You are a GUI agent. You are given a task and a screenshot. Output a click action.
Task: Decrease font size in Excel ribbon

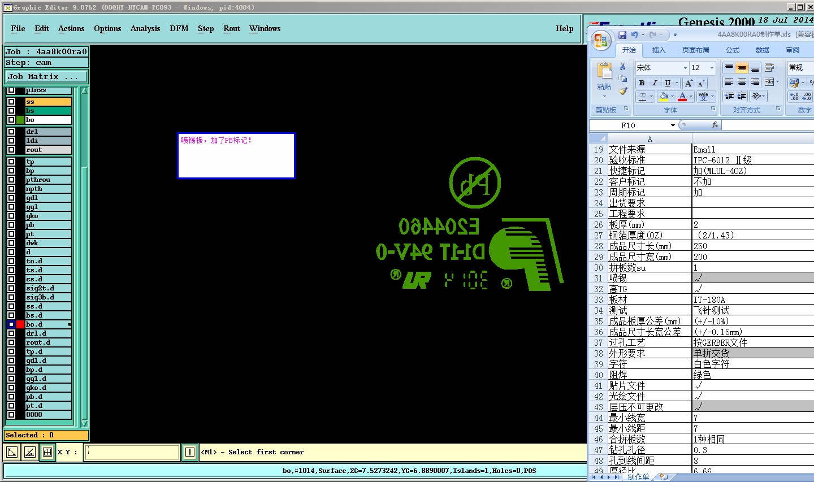[x=701, y=83]
